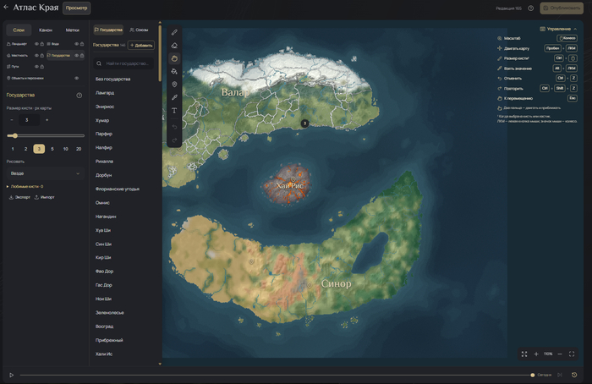Click the states list scrollbar
Screen dimensions: 592x384
coord(160,52)
